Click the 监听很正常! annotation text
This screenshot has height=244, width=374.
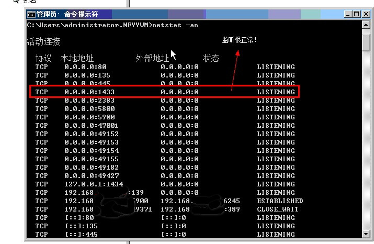[239, 40]
